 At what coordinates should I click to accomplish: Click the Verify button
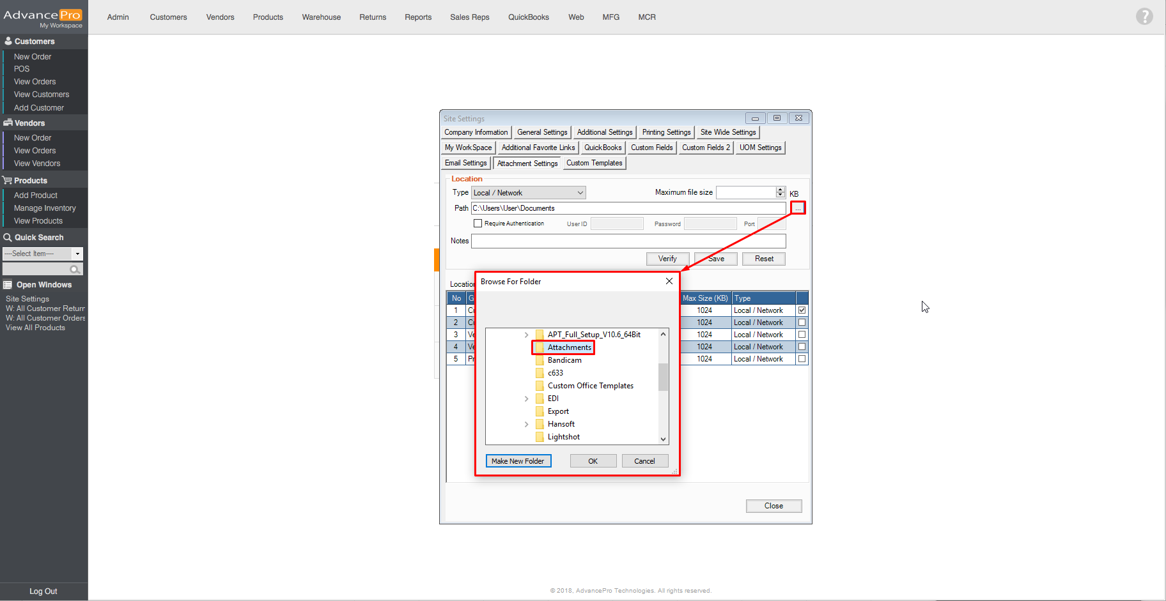pyautogui.click(x=667, y=259)
